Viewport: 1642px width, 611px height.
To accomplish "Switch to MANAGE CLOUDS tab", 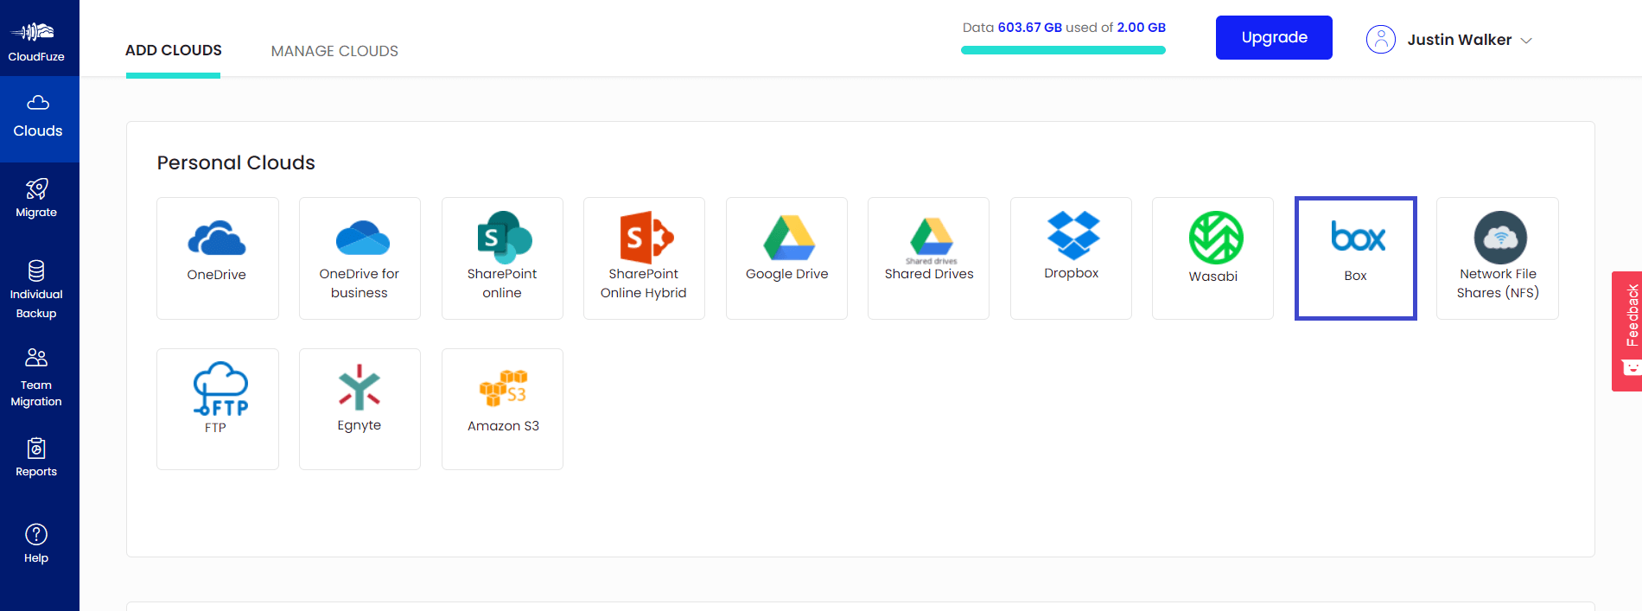I will click(334, 51).
